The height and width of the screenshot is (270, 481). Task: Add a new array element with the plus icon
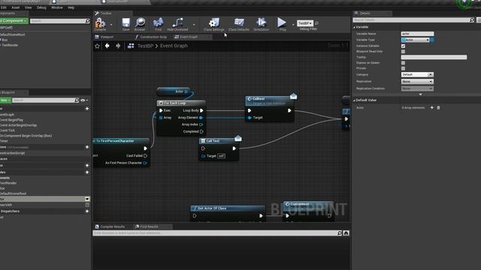click(x=432, y=107)
